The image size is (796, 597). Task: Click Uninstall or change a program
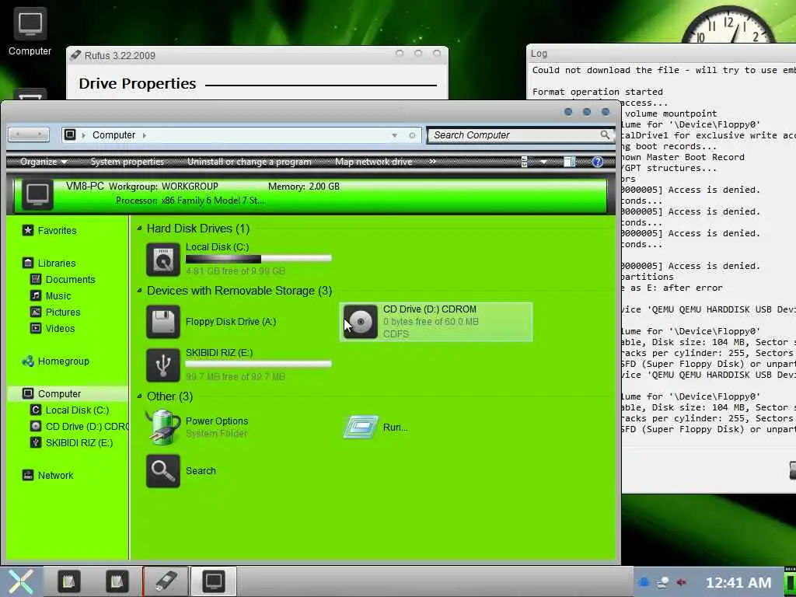(250, 162)
